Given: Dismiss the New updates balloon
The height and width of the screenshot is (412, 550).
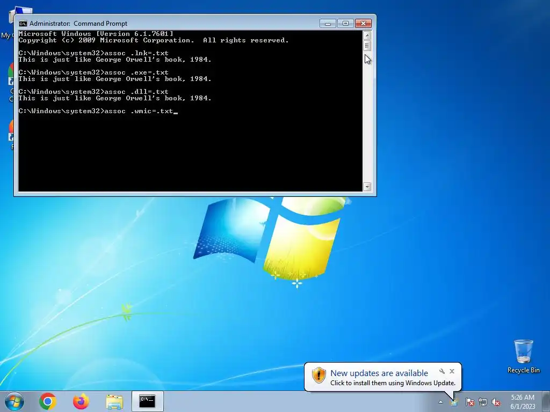Looking at the screenshot, I should coord(452,371).
